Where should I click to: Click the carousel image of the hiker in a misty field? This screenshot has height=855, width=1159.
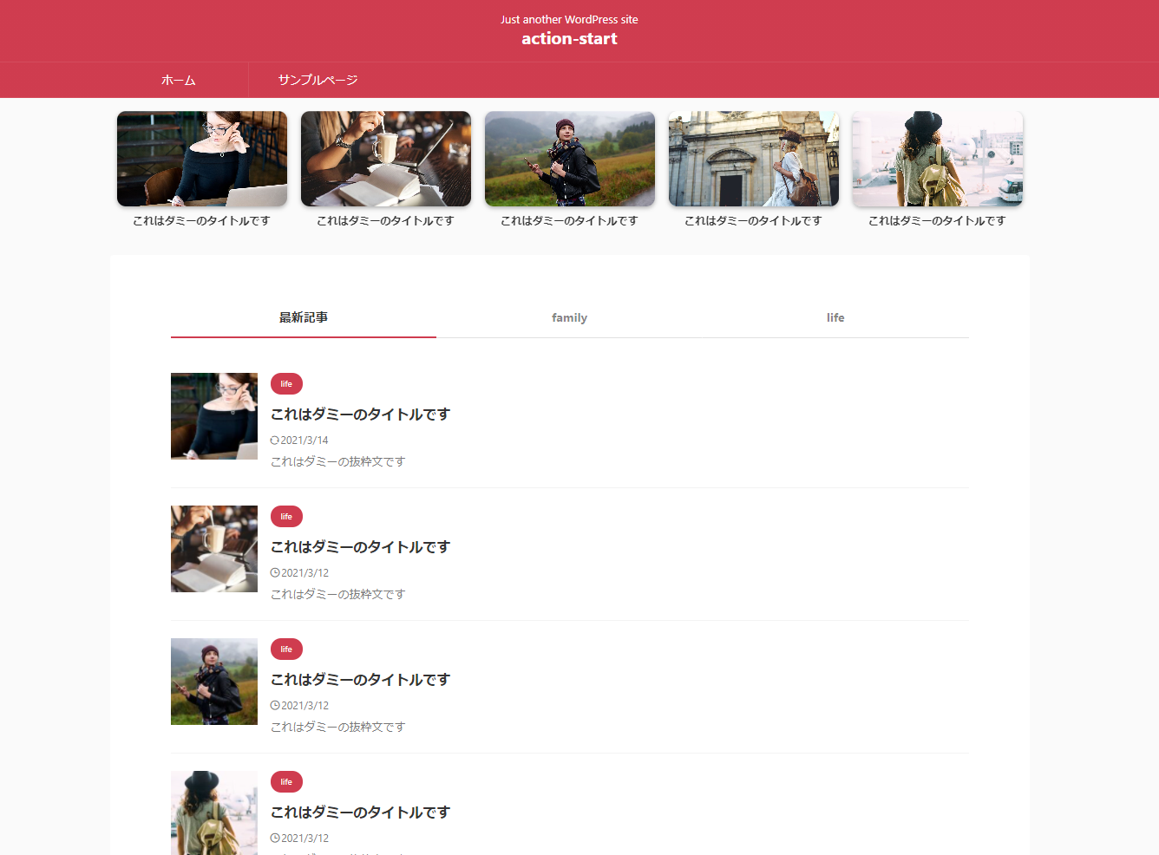pos(570,159)
